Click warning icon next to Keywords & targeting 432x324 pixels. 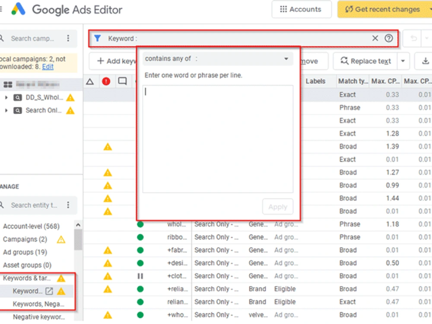point(61,278)
